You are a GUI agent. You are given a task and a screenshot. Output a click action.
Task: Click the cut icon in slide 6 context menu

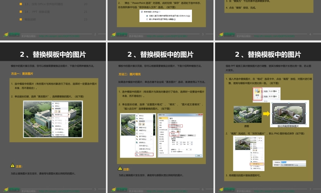(x=137, y=116)
